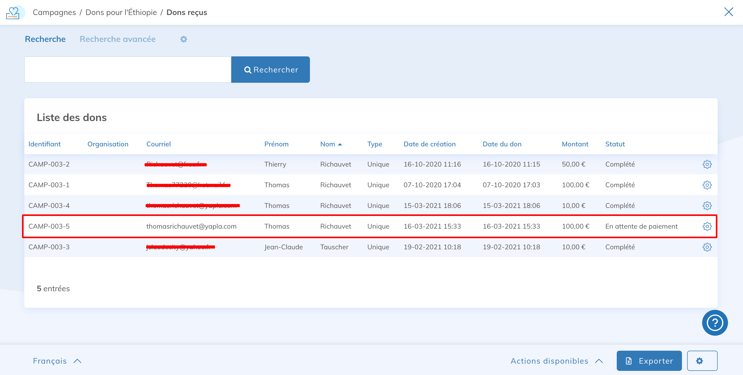This screenshot has width=743, height=375.
Task: Select the CAMP-003-4 identifier cell
Action: (x=49, y=206)
